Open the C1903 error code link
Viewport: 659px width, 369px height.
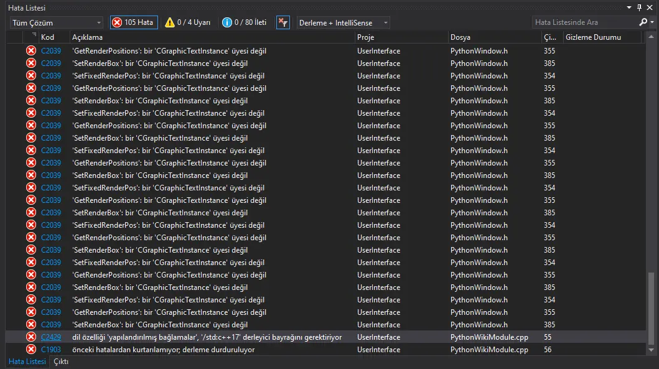[51, 350]
